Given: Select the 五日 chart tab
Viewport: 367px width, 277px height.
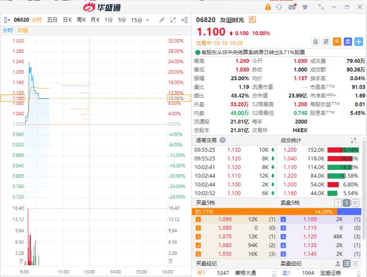Looking at the screenshot, I should coord(52,20).
